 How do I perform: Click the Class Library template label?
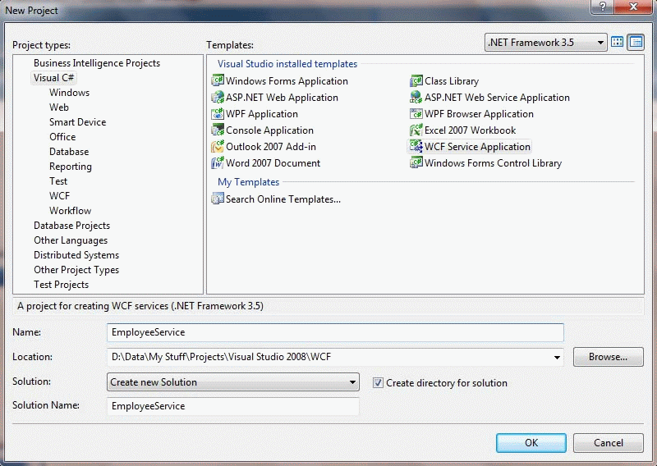coord(451,80)
